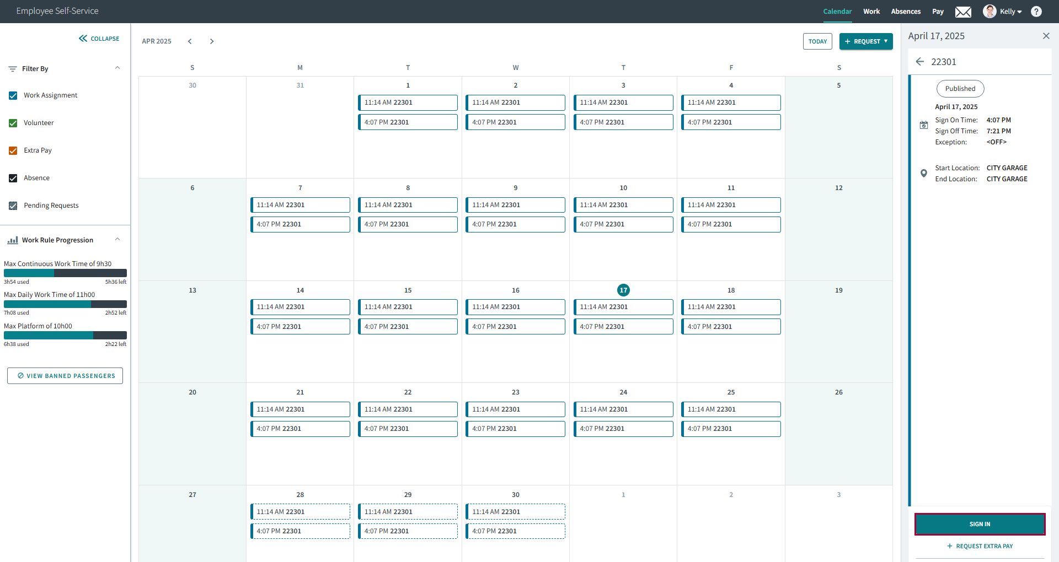Go to previous month with left arrow
Screen dimensions: 1059x562
(x=190, y=41)
